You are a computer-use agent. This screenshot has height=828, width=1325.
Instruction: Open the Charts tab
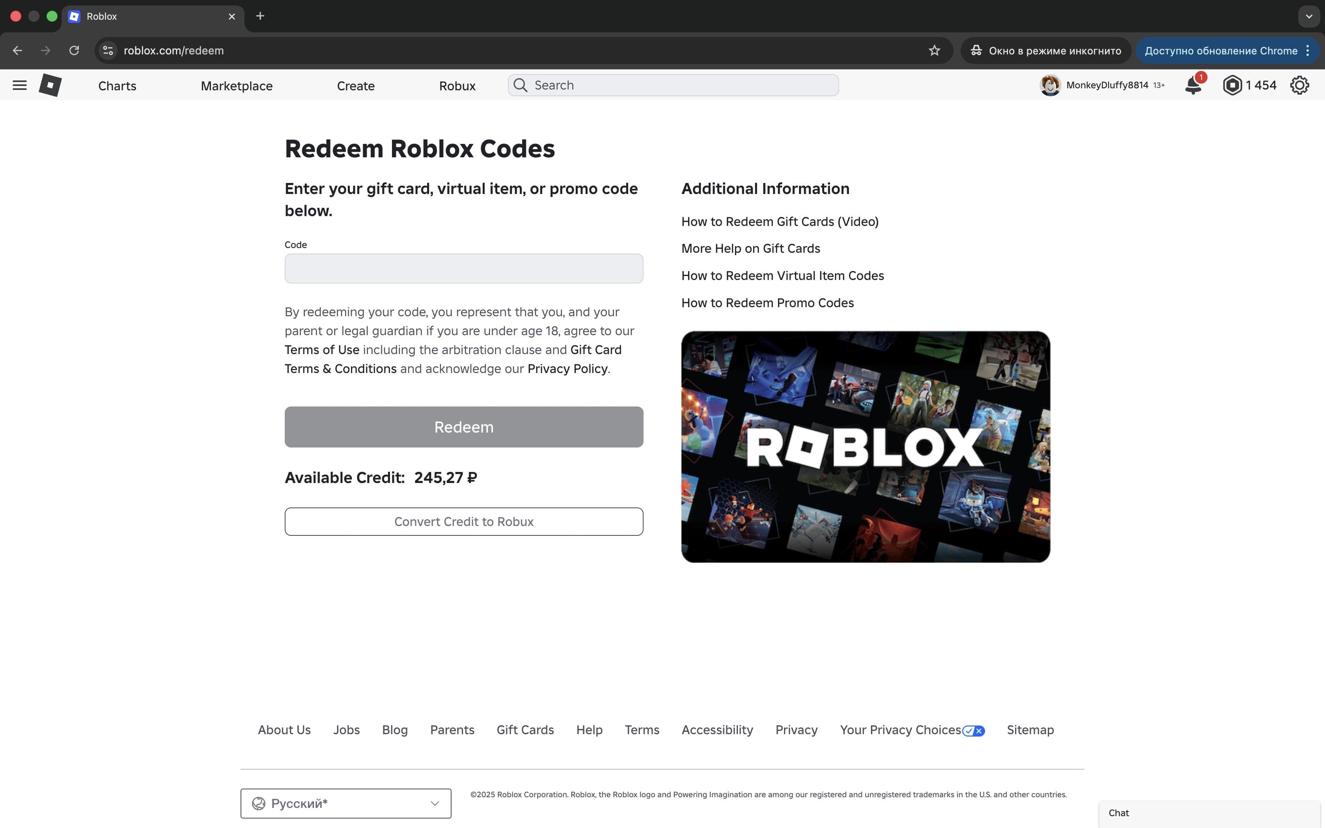pos(117,86)
